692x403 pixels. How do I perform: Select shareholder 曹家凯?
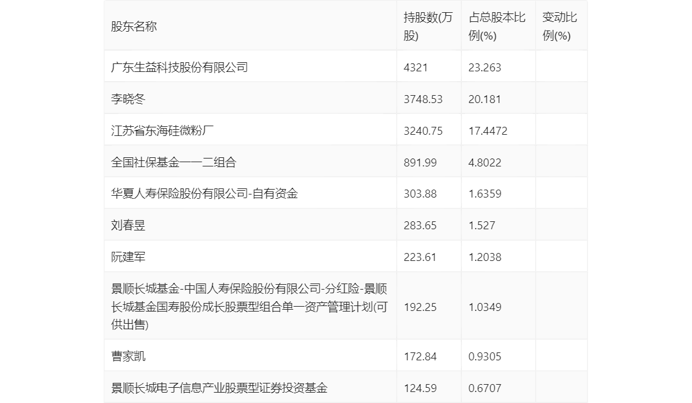pos(128,356)
